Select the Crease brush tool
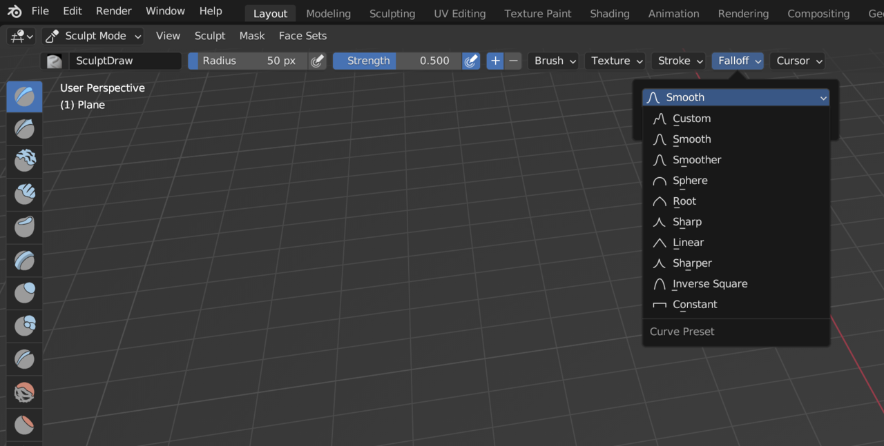This screenshot has height=446, width=884. pyautogui.click(x=24, y=358)
